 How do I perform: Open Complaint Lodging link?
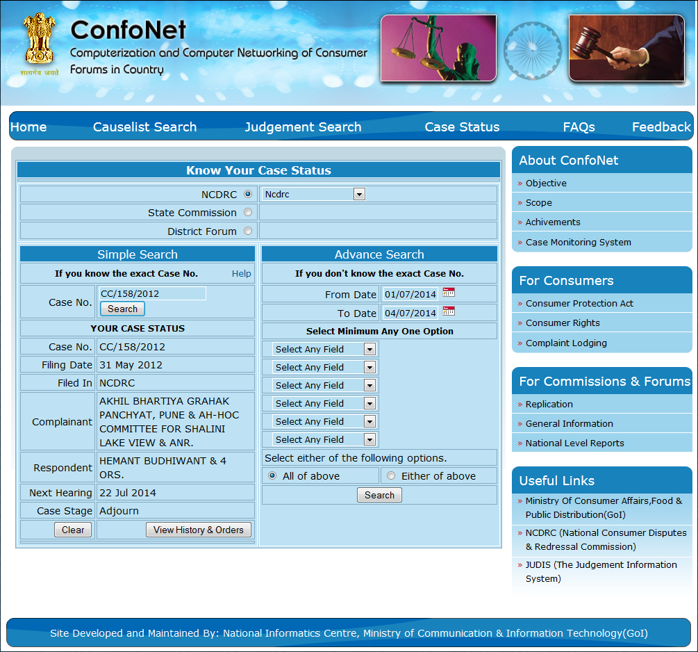566,343
